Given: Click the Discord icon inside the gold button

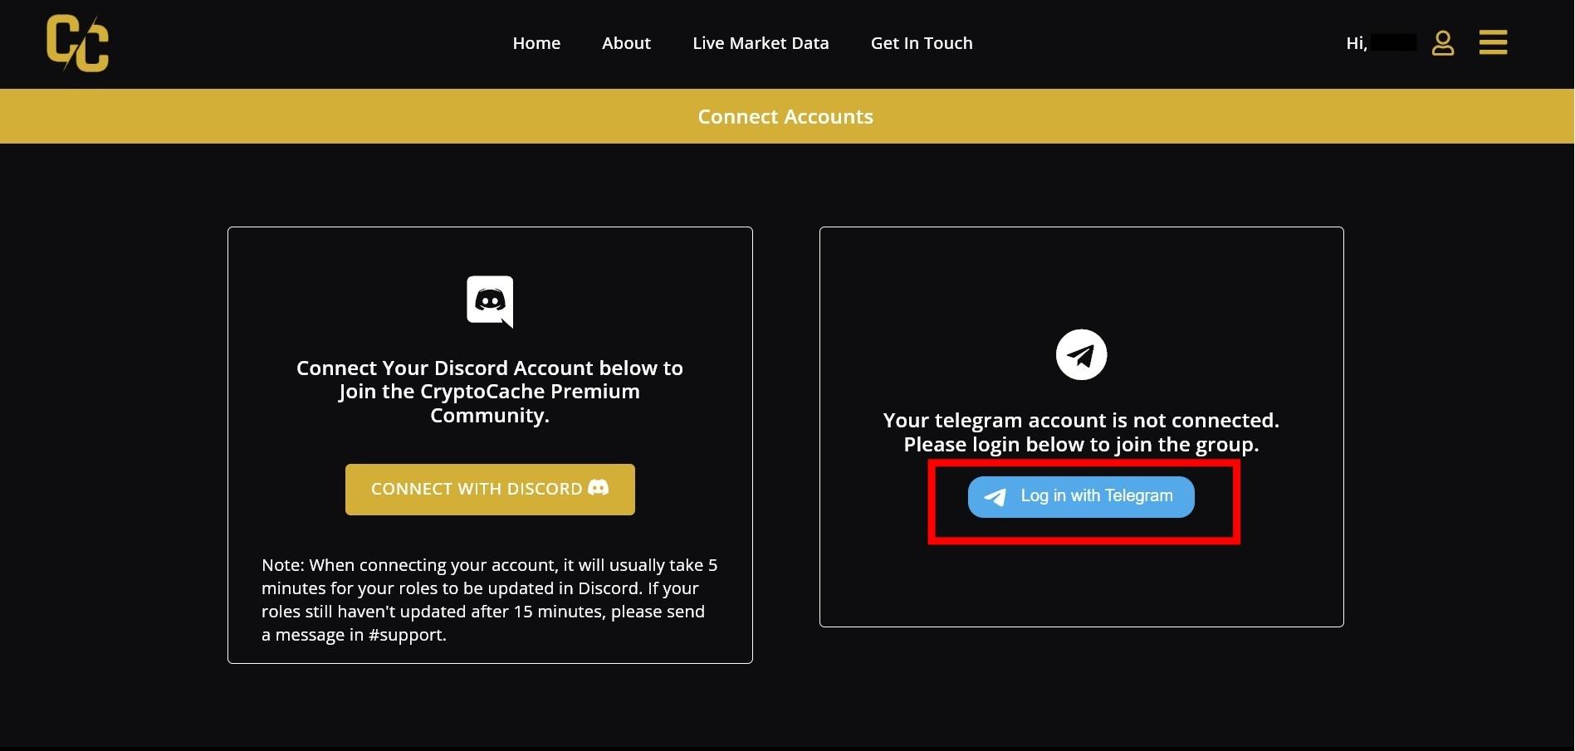Looking at the screenshot, I should pos(600,489).
